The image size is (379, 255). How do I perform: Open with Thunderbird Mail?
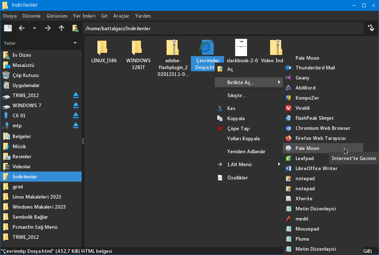(323, 68)
